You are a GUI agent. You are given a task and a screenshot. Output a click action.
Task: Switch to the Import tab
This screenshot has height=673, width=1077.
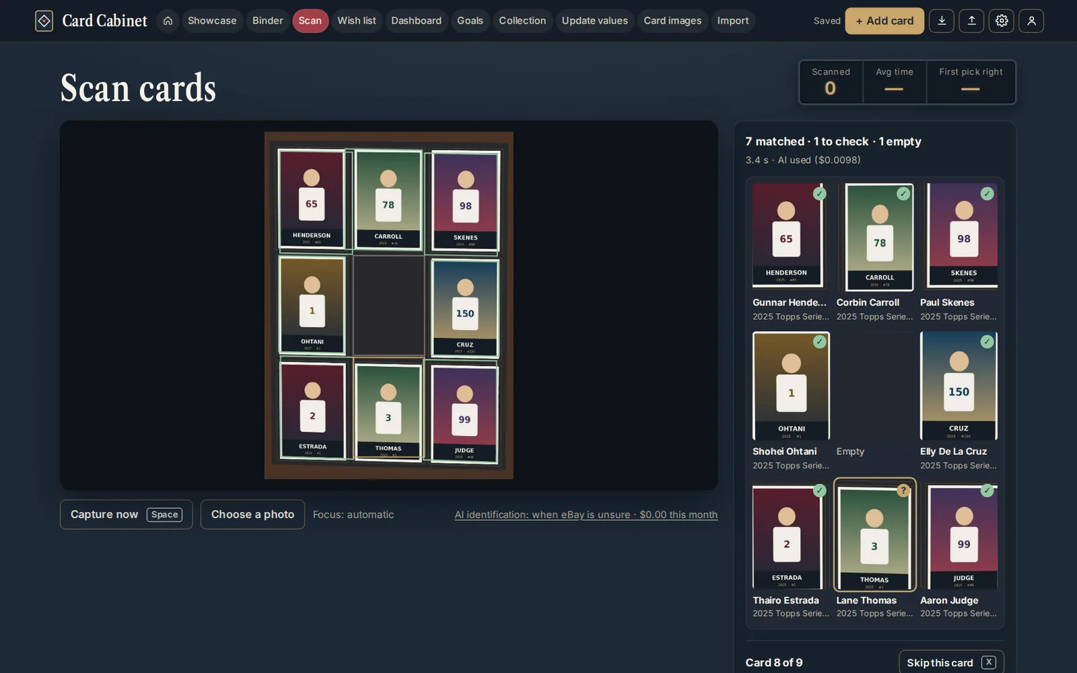(x=733, y=21)
